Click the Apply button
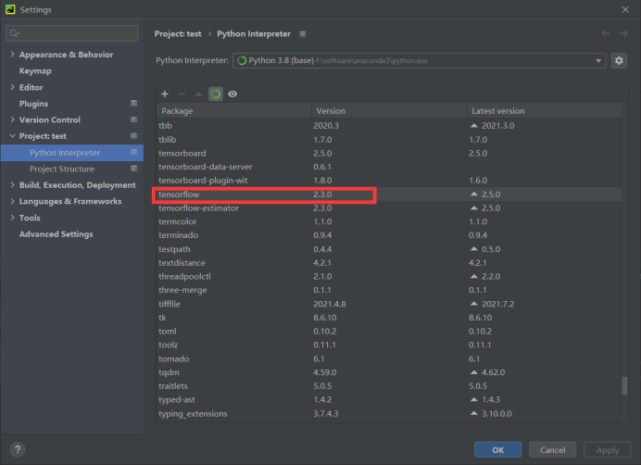This screenshot has height=465, width=641. pos(608,450)
